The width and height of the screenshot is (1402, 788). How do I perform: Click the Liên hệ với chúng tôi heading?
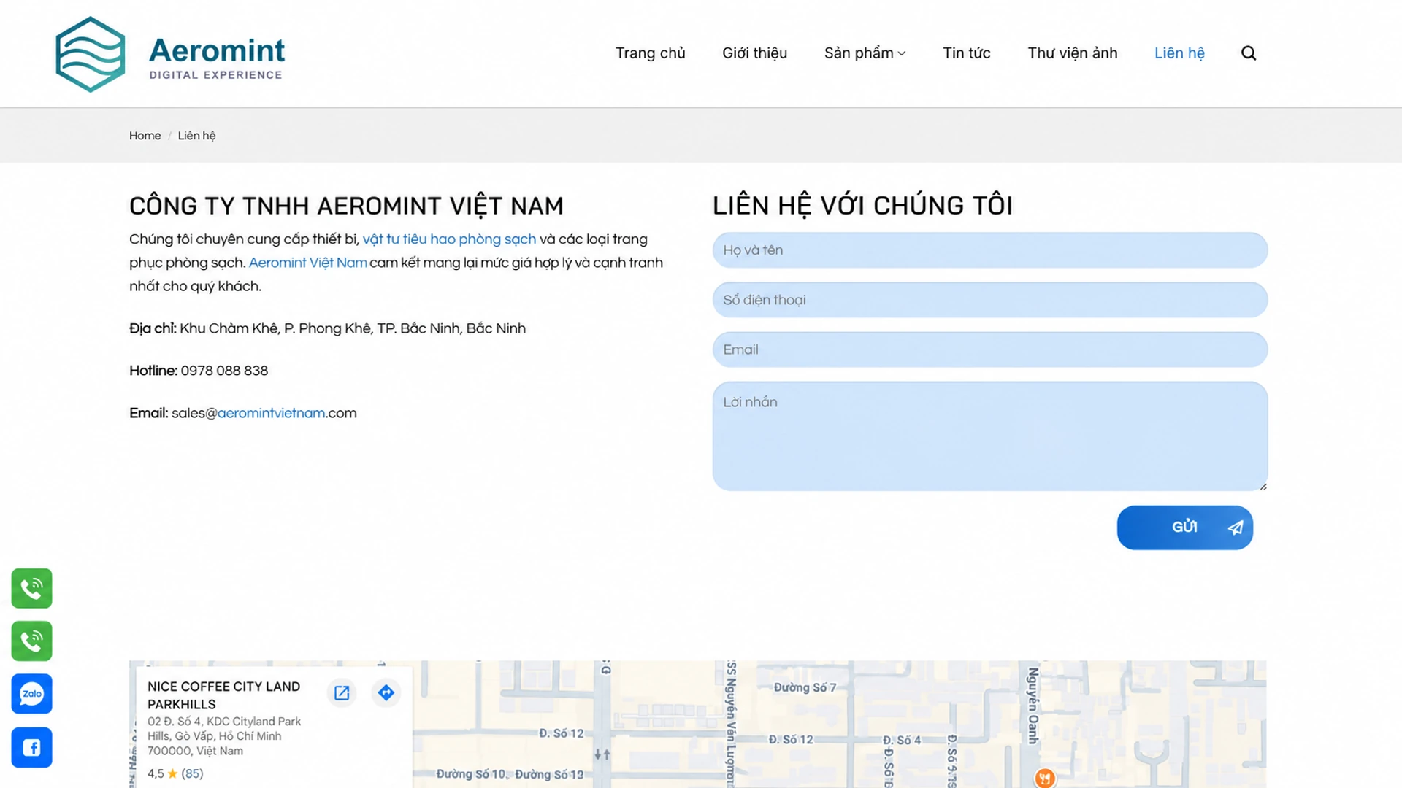point(862,206)
